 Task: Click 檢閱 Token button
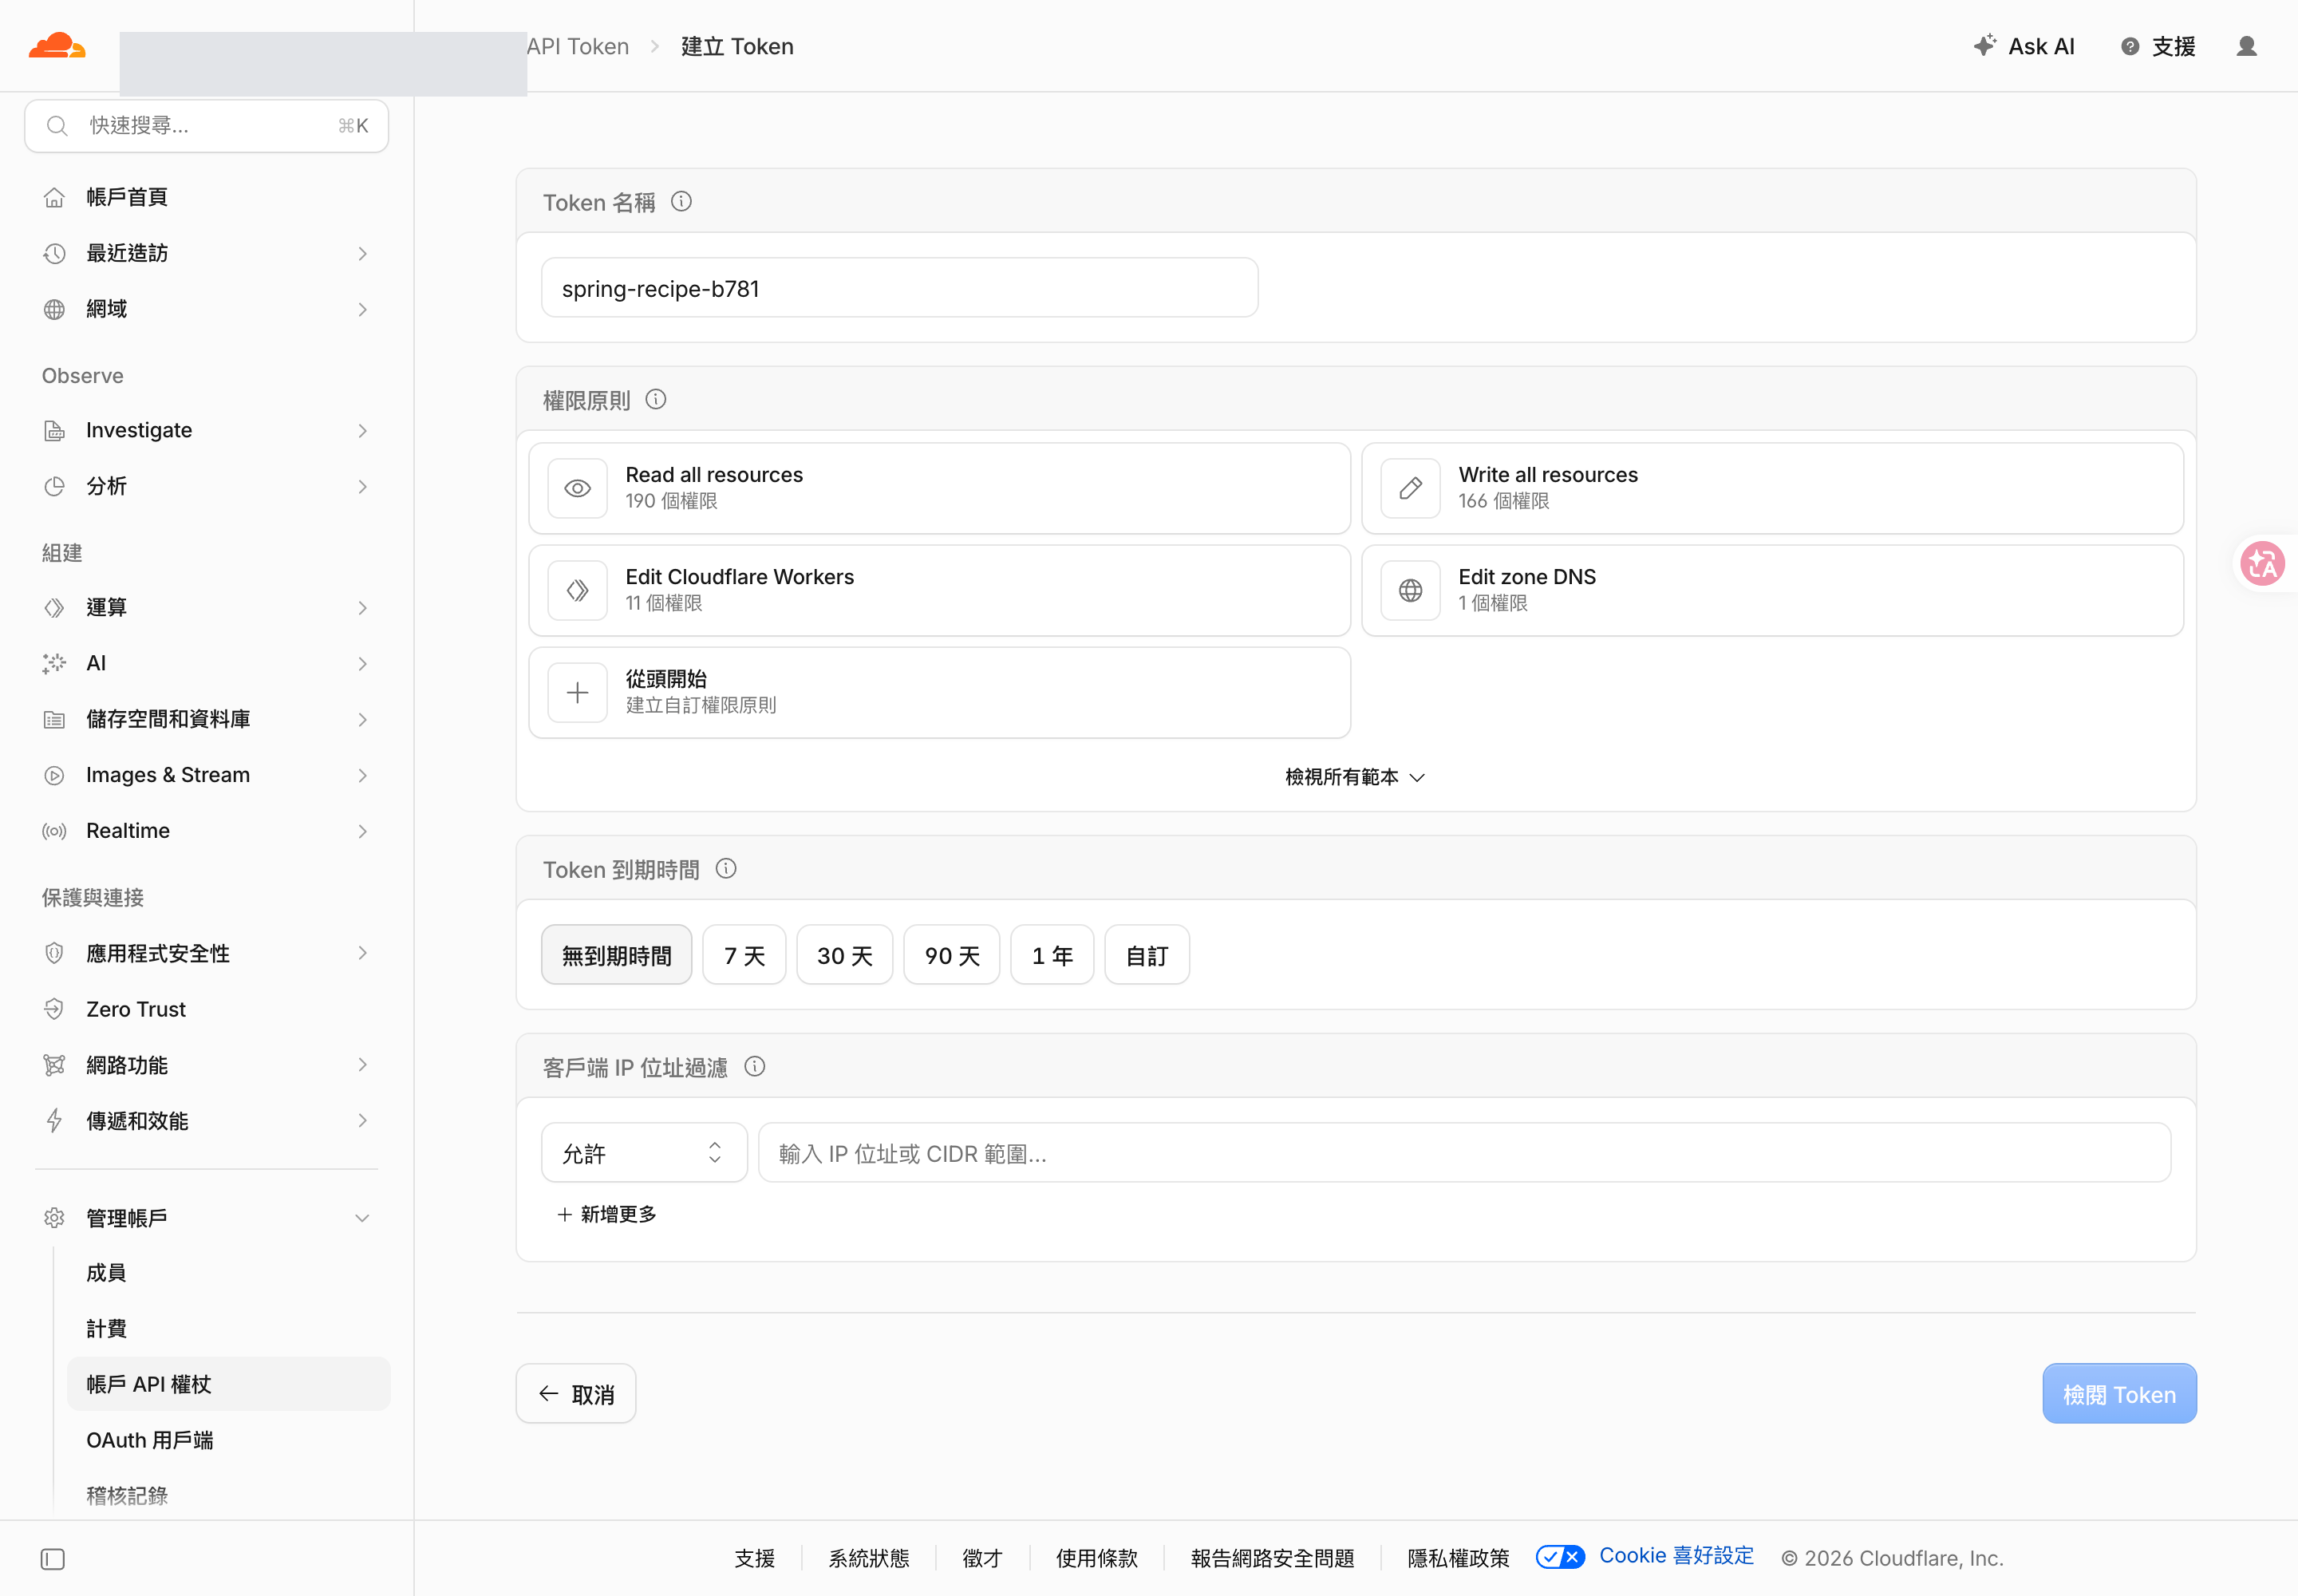(2119, 1394)
